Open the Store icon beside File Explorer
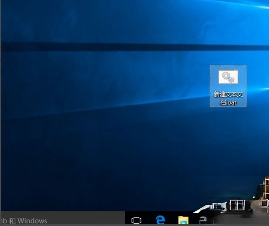Viewport: 269px width, 226px height. [202, 221]
